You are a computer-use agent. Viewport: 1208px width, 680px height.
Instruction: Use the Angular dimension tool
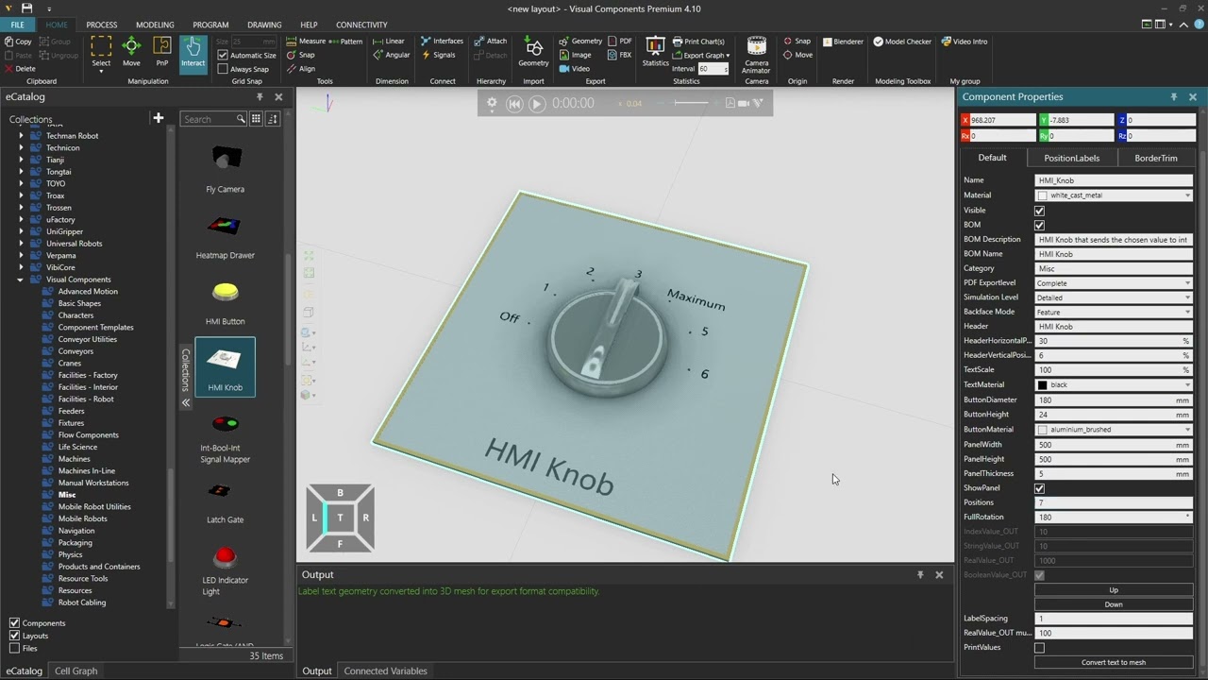coord(392,55)
